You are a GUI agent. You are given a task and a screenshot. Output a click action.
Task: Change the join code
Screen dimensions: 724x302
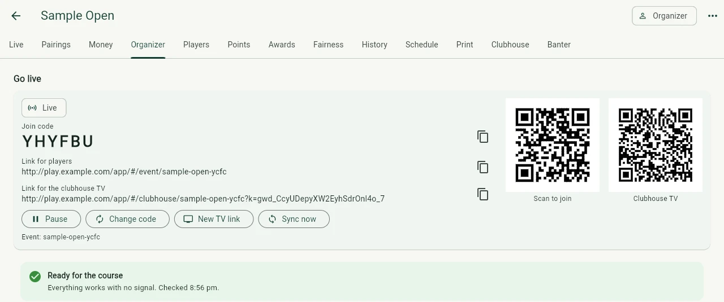[x=125, y=219]
